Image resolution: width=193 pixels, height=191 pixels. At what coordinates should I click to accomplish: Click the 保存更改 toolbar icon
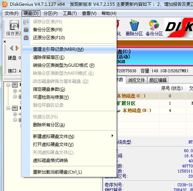pos(15,25)
